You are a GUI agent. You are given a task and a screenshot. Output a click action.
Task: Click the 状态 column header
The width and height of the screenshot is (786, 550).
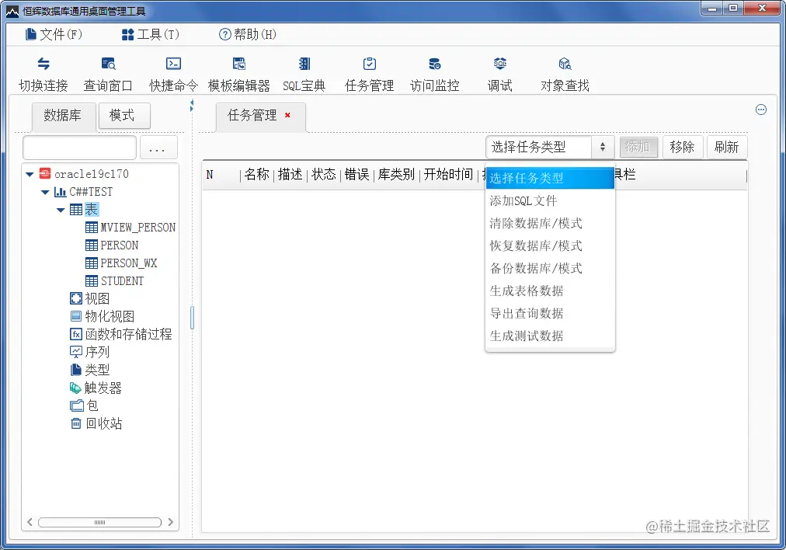point(324,175)
